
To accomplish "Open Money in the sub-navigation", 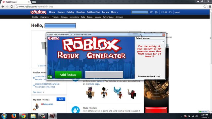I will point(98,17).
